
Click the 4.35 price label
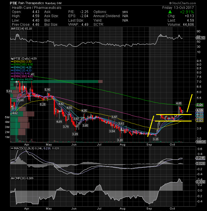(x=84, y=111)
